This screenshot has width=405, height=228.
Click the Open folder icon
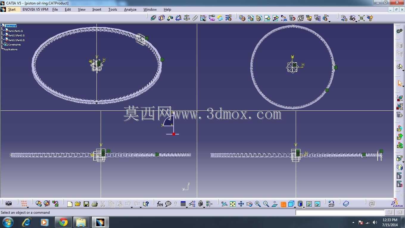(x=78, y=204)
